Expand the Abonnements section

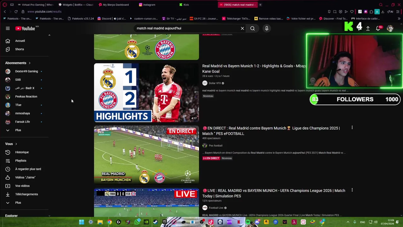coord(18,63)
